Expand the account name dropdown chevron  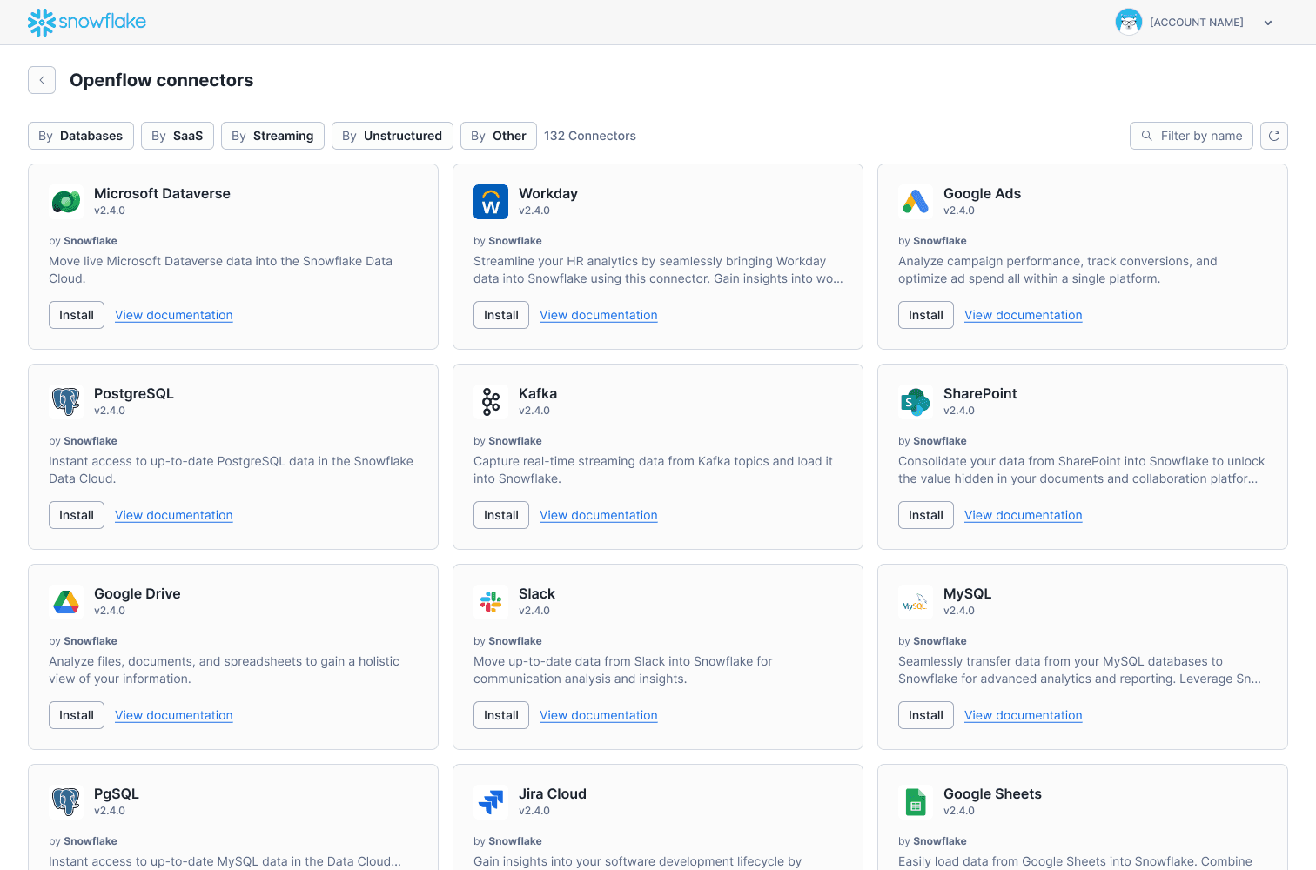(x=1268, y=23)
